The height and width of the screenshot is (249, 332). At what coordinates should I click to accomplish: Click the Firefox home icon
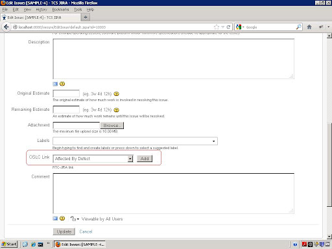tap(309, 27)
